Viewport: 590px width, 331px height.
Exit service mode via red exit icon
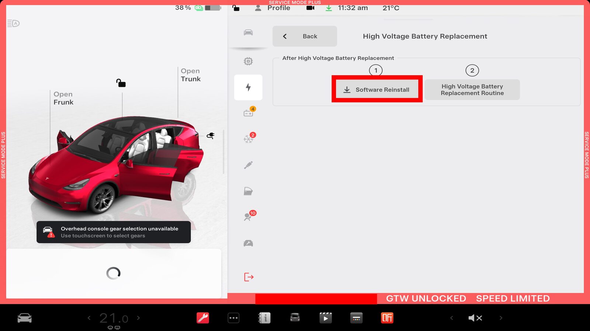[249, 277]
